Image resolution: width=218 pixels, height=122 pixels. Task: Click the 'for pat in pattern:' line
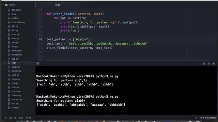[x=70, y=18]
